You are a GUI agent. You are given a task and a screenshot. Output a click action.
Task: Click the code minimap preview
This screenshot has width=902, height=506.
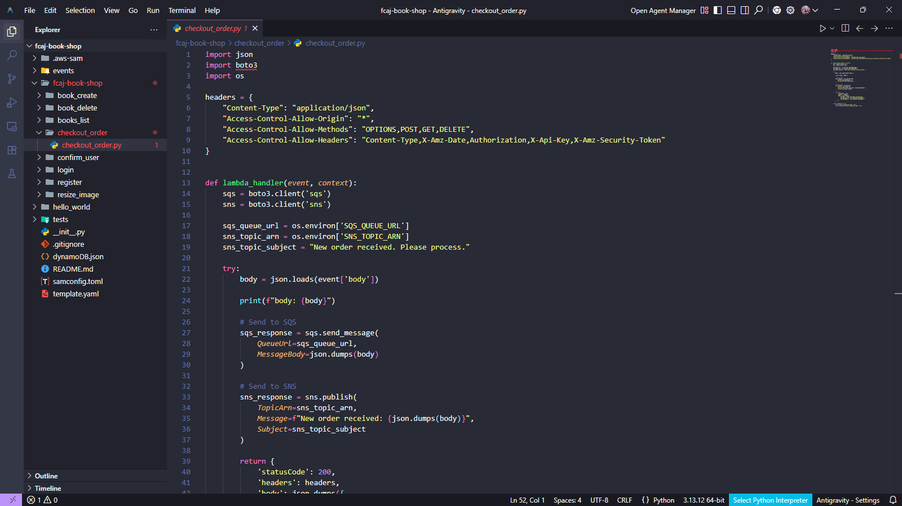tap(861, 78)
